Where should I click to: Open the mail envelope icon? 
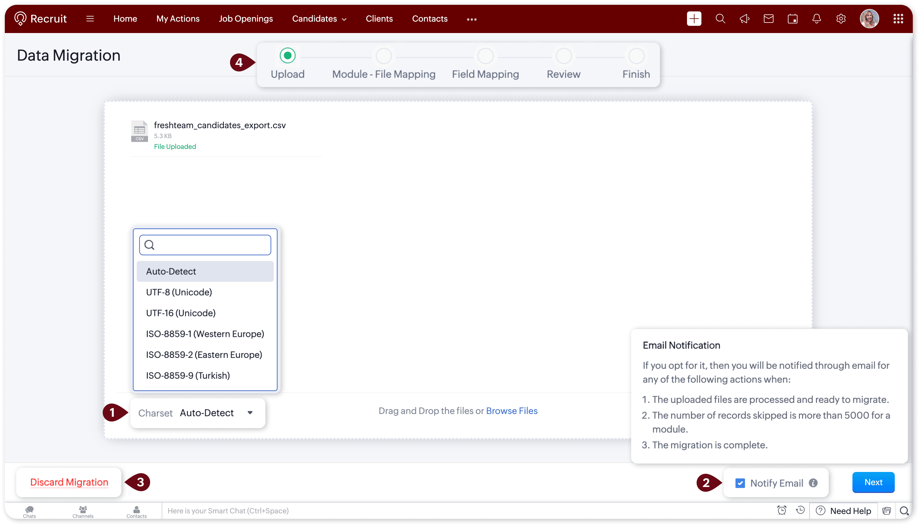tap(768, 18)
